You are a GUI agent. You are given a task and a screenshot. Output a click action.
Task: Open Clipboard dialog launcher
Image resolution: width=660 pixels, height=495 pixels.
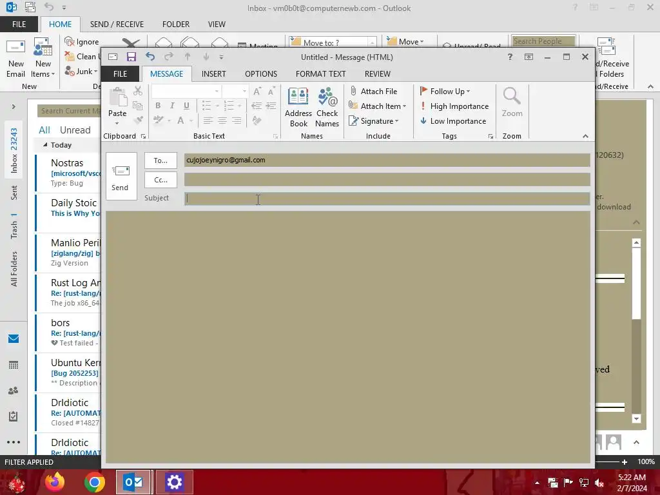coord(143,137)
